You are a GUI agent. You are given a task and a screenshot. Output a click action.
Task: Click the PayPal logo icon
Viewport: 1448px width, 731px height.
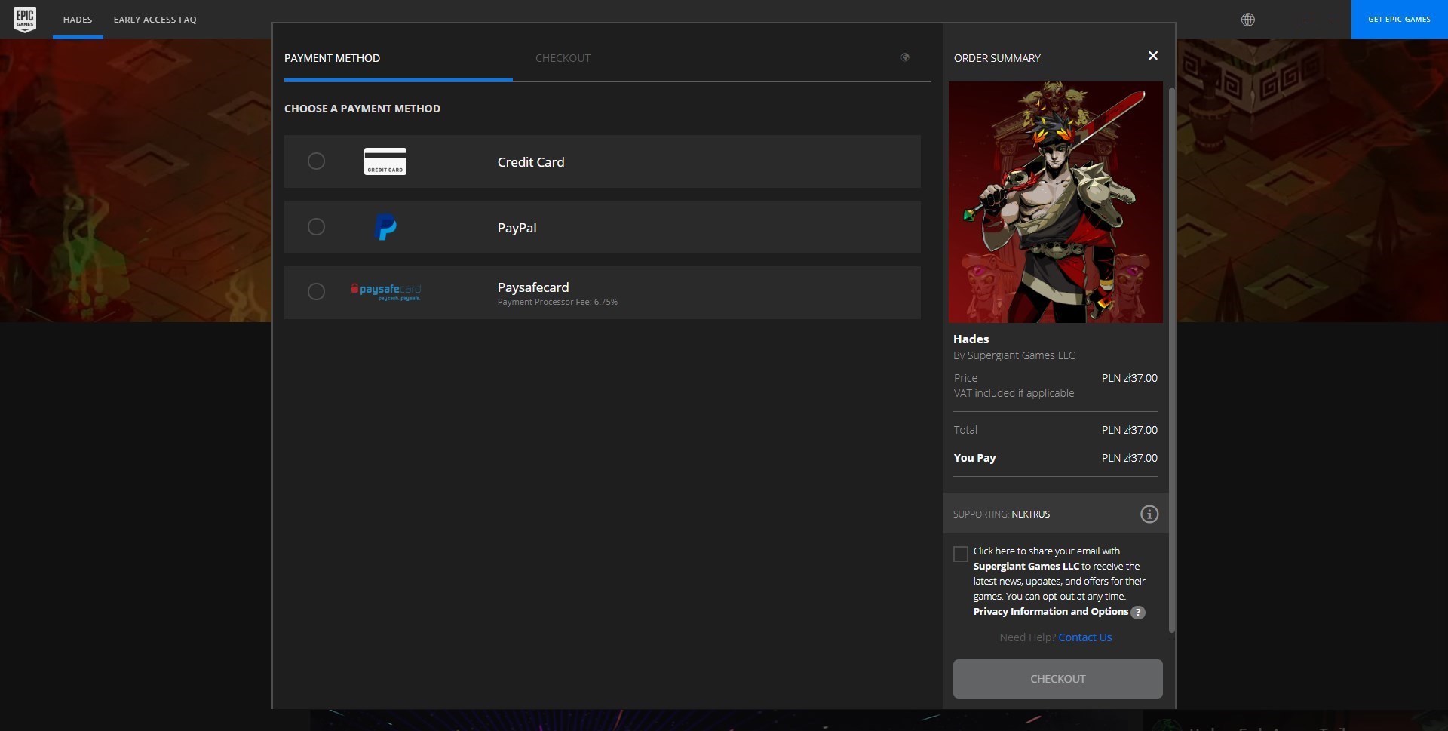(385, 227)
